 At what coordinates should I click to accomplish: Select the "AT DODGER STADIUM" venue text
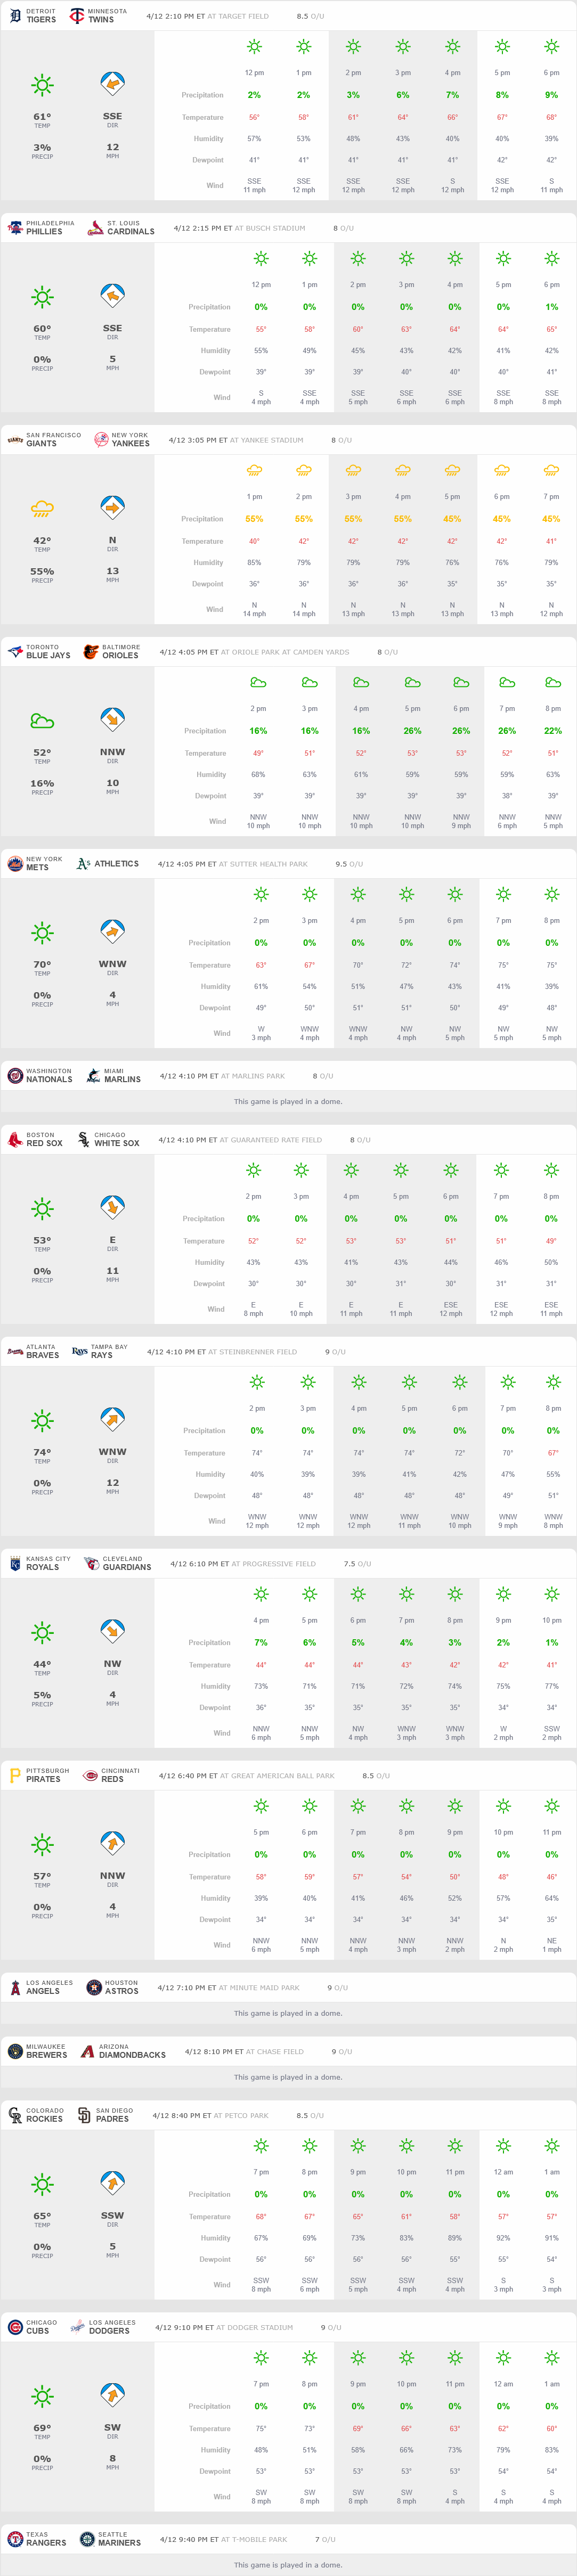pos(255,2328)
